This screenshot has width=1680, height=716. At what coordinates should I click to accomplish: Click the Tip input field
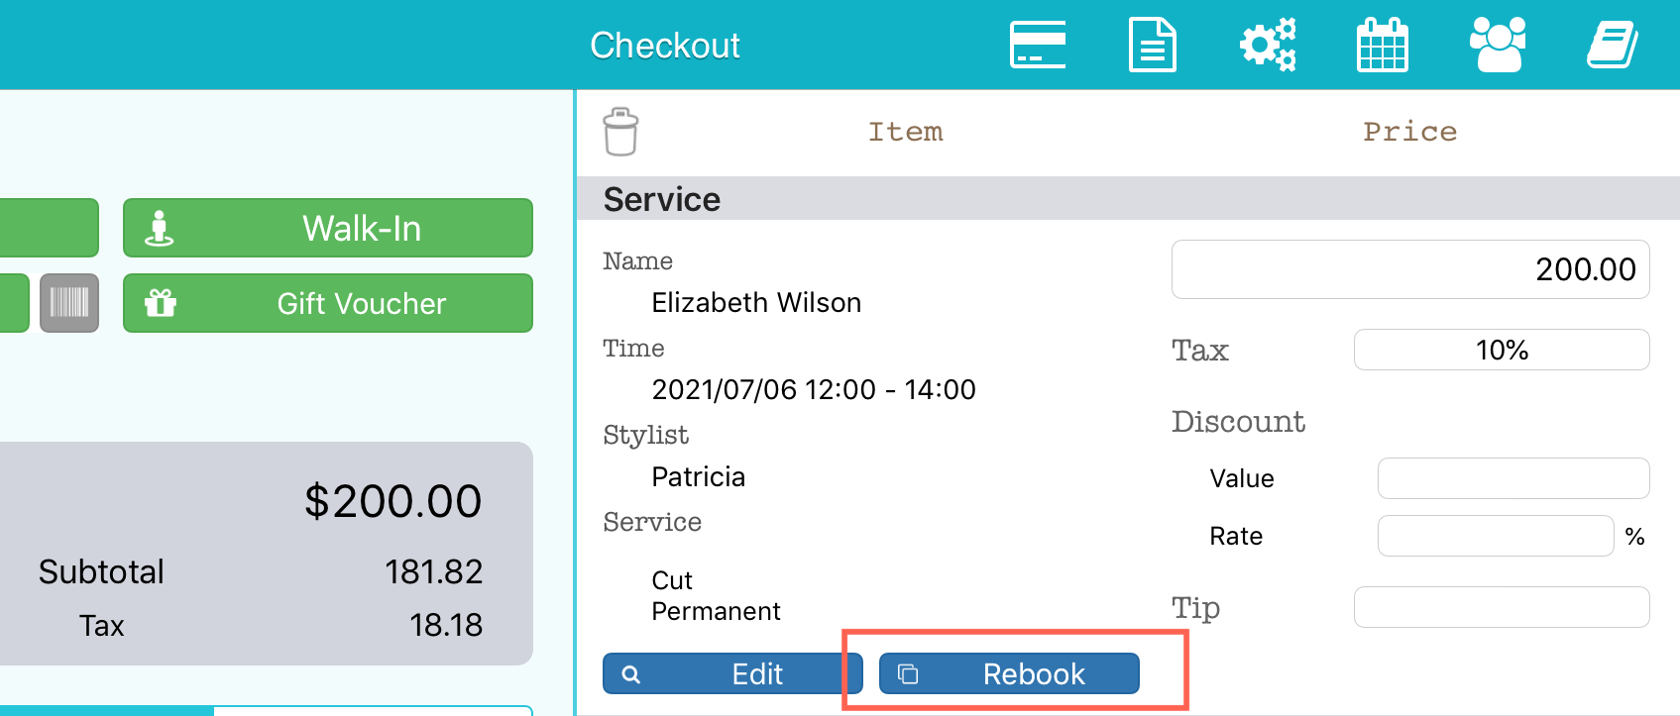coord(1502,607)
